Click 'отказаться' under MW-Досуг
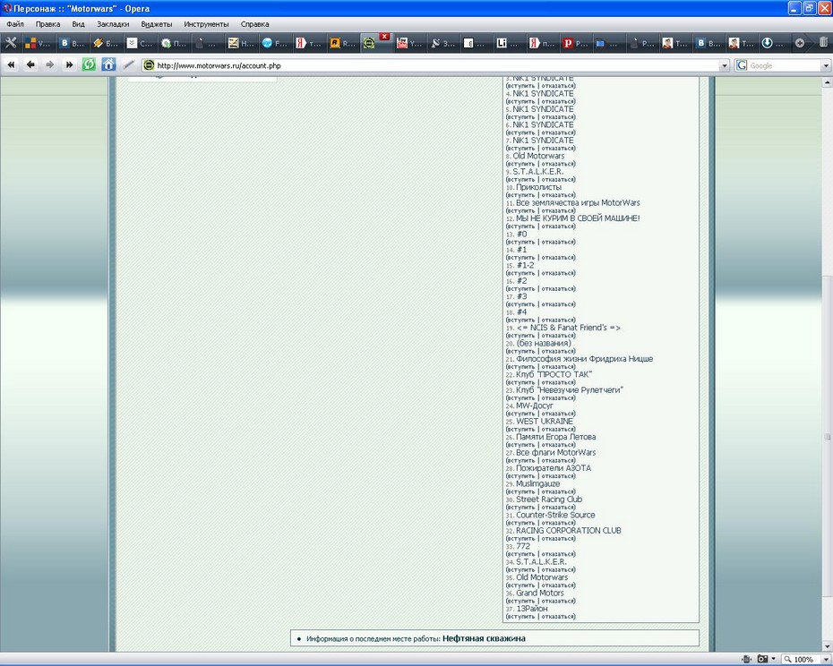The image size is (833, 666). 557,414
